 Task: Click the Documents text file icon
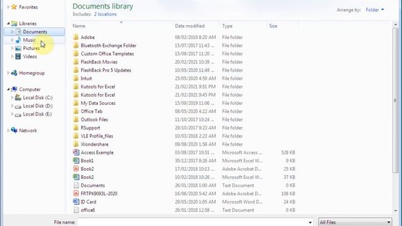[x=76, y=185]
